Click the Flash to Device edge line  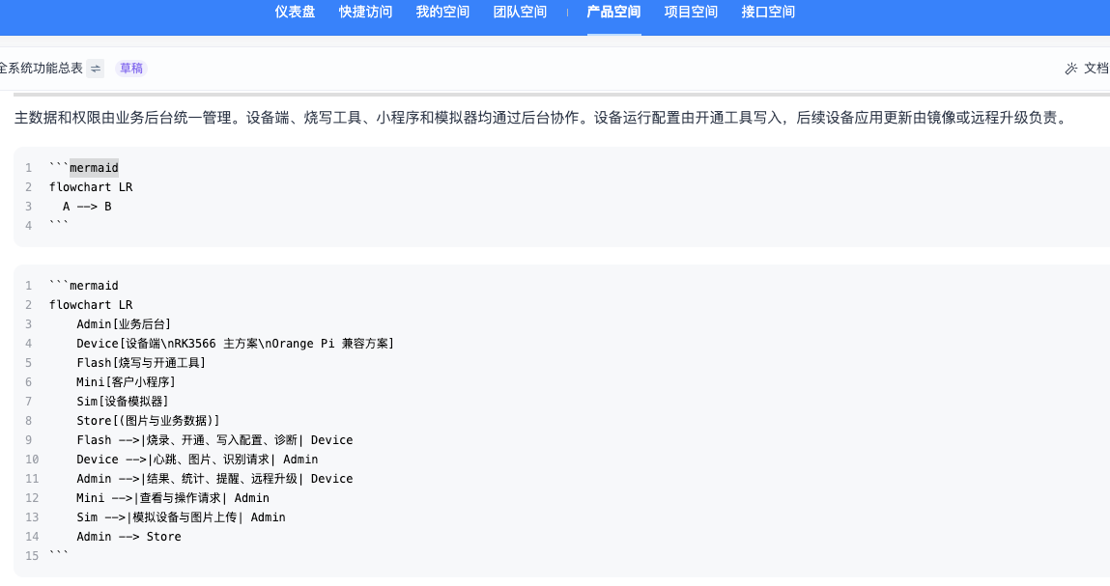pyautogui.click(x=214, y=440)
